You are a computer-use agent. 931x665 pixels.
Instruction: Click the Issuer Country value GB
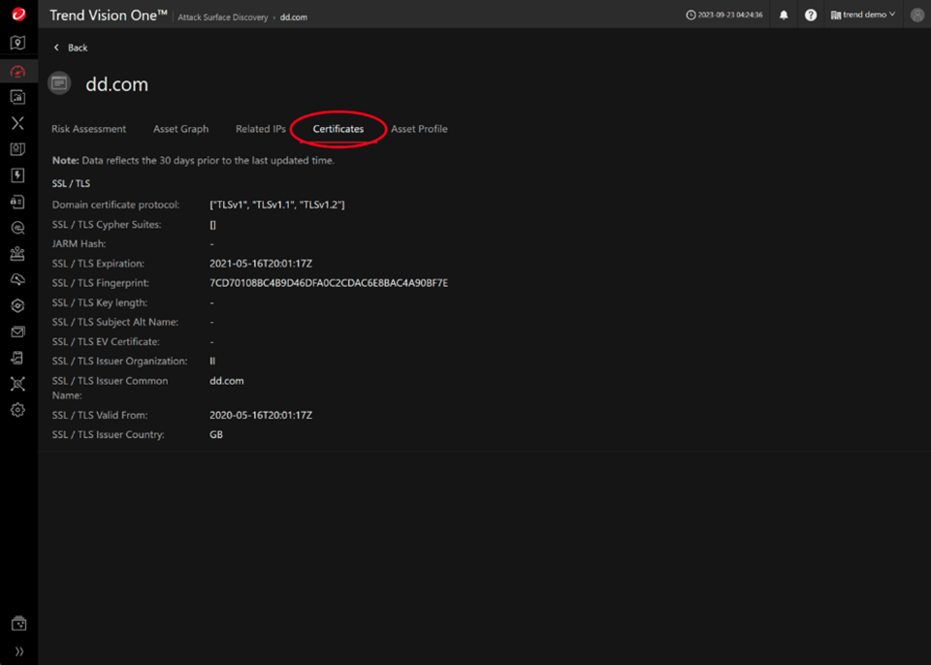coord(216,435)
